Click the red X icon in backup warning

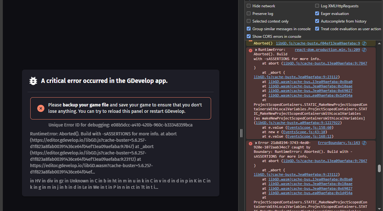tap(41, 108)
